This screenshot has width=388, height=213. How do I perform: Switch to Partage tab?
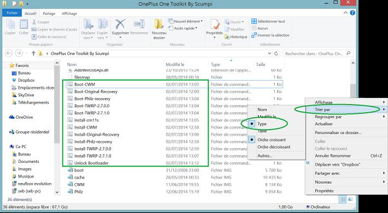[49, 13]
